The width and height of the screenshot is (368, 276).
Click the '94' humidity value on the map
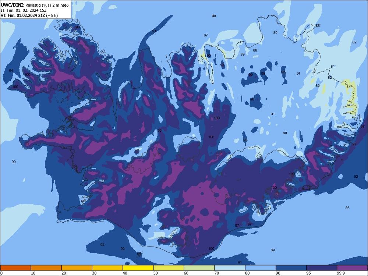11,70
